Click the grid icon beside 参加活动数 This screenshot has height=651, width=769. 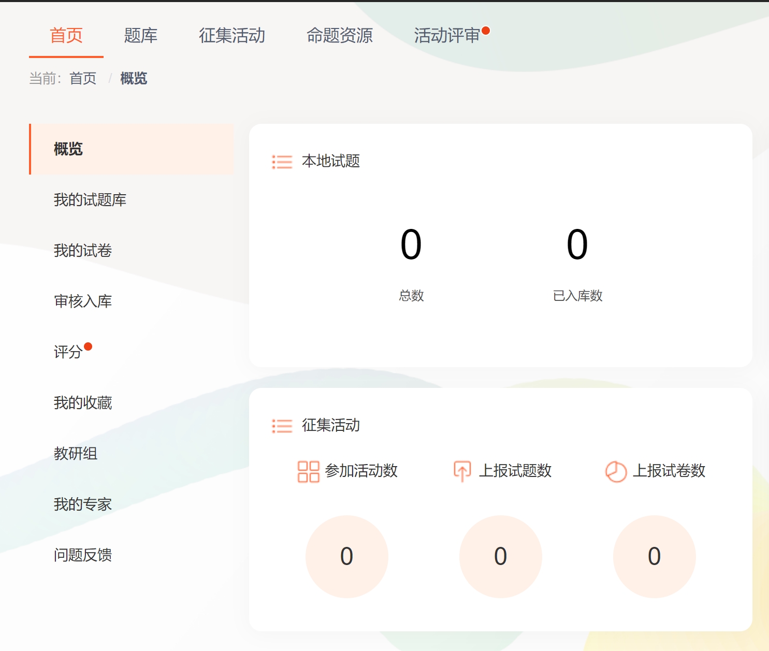click(308, 472)
